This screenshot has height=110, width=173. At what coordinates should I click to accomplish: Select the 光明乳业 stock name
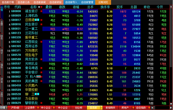click(31, 64)
